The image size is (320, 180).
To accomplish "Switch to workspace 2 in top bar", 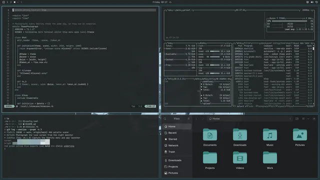I will 11,2.
